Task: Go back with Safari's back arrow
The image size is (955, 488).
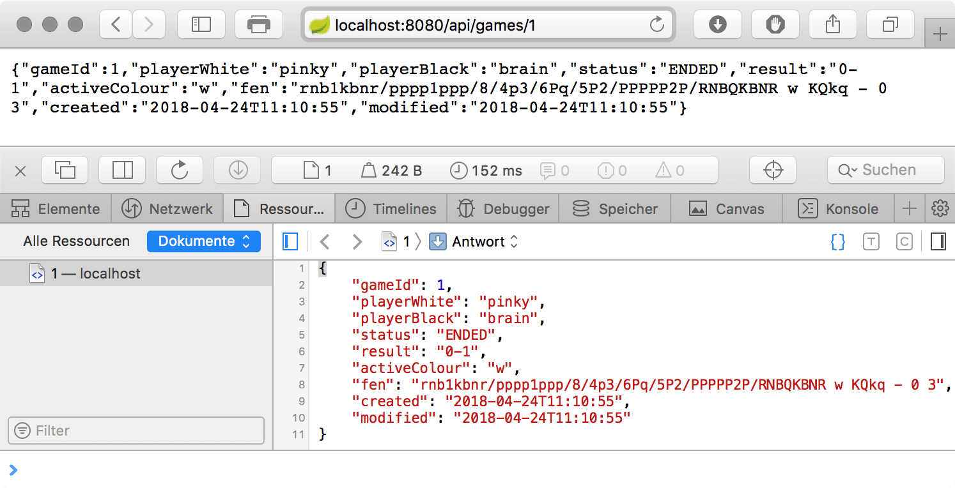Action: pyautogui.click(x=116, y=25)
